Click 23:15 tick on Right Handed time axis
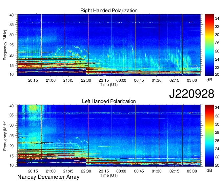This screenshot has width=223, height=181. pos(104,80)
